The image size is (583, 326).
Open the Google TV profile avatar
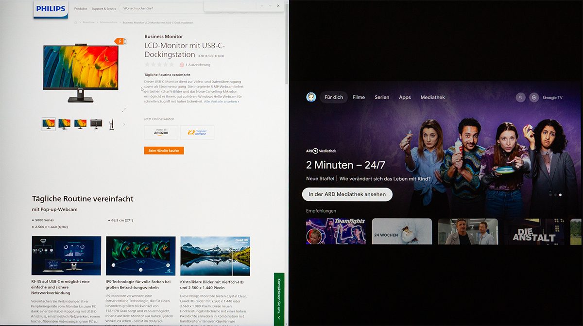pyautogui.click(x=311, y=97)
